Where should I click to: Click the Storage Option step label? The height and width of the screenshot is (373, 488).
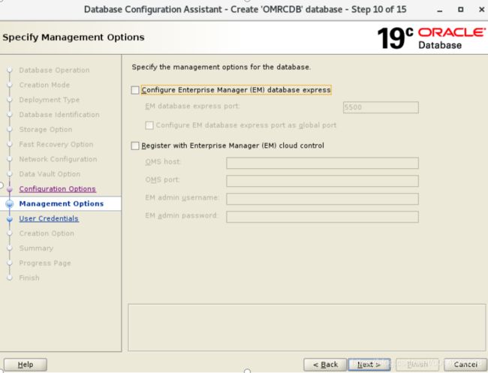pos(46,129)
